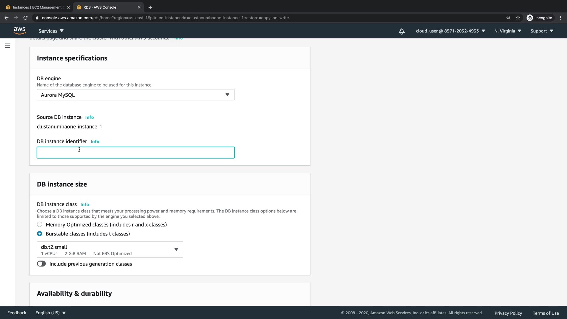This screenshot has width=567, height=319.
Task: Open the hamburger side navigation menu
Action: [7, 46]
